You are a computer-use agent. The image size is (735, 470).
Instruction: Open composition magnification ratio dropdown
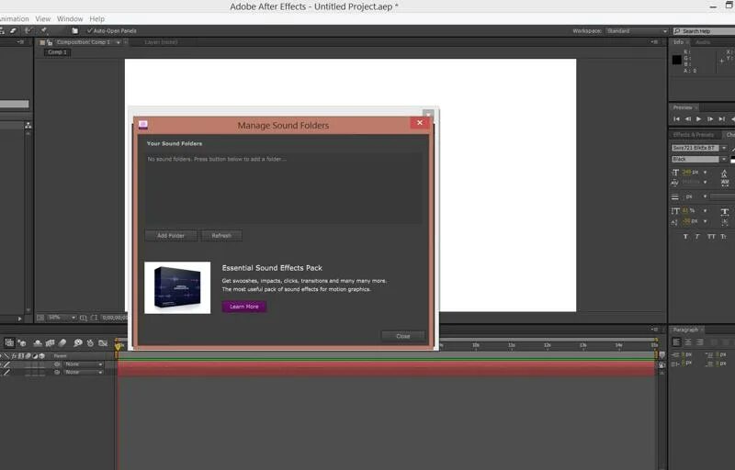(x=62, y=318)
